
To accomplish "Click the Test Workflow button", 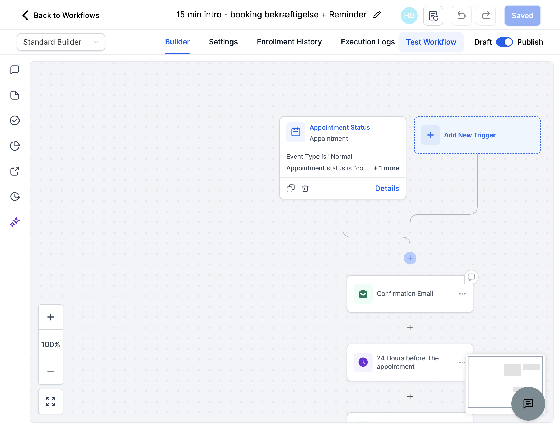I will [x=431, y=42].
